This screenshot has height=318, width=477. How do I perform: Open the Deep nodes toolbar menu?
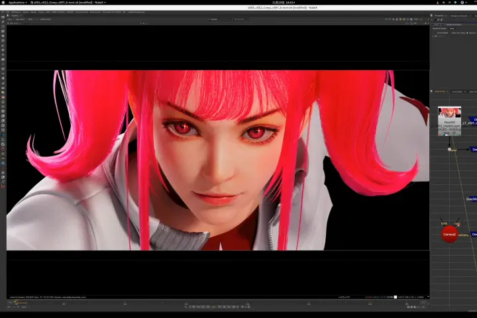click(x=3, y=69)
